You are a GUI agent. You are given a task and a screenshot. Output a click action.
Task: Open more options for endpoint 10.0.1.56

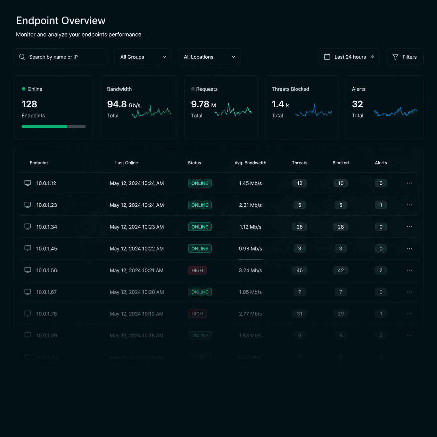pos(410,270)
